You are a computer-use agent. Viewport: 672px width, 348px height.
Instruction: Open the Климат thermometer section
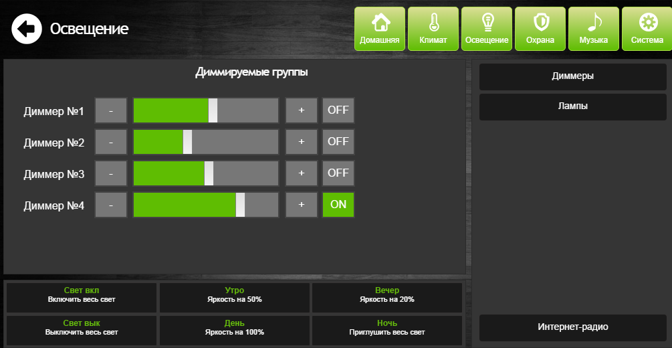[433, 29]
